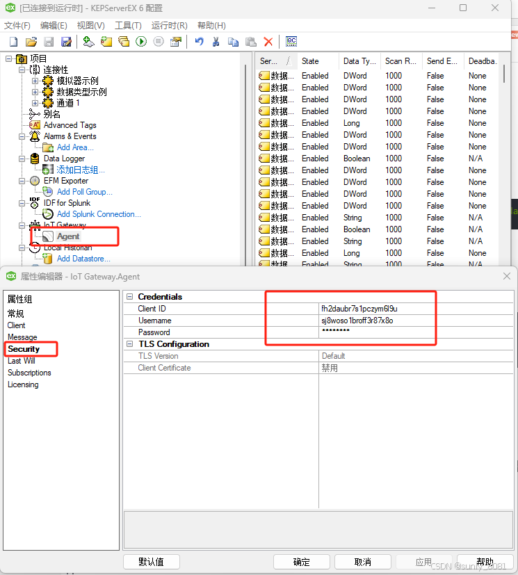The image size is (518, 575).
Task: Click the Add Datastore... link
Action: click(x=83, y=259)
